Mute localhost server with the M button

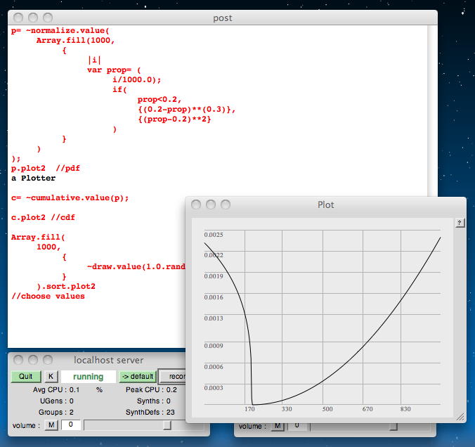[51, 425]
